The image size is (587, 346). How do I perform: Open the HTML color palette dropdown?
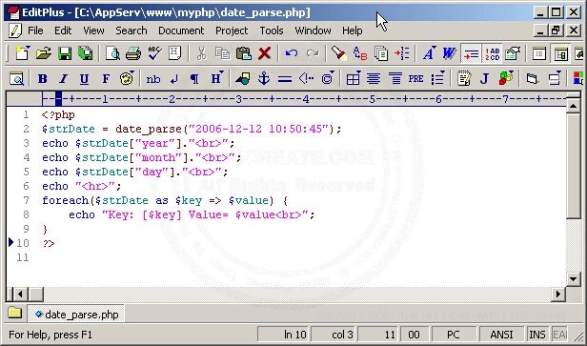pos(128,78)
